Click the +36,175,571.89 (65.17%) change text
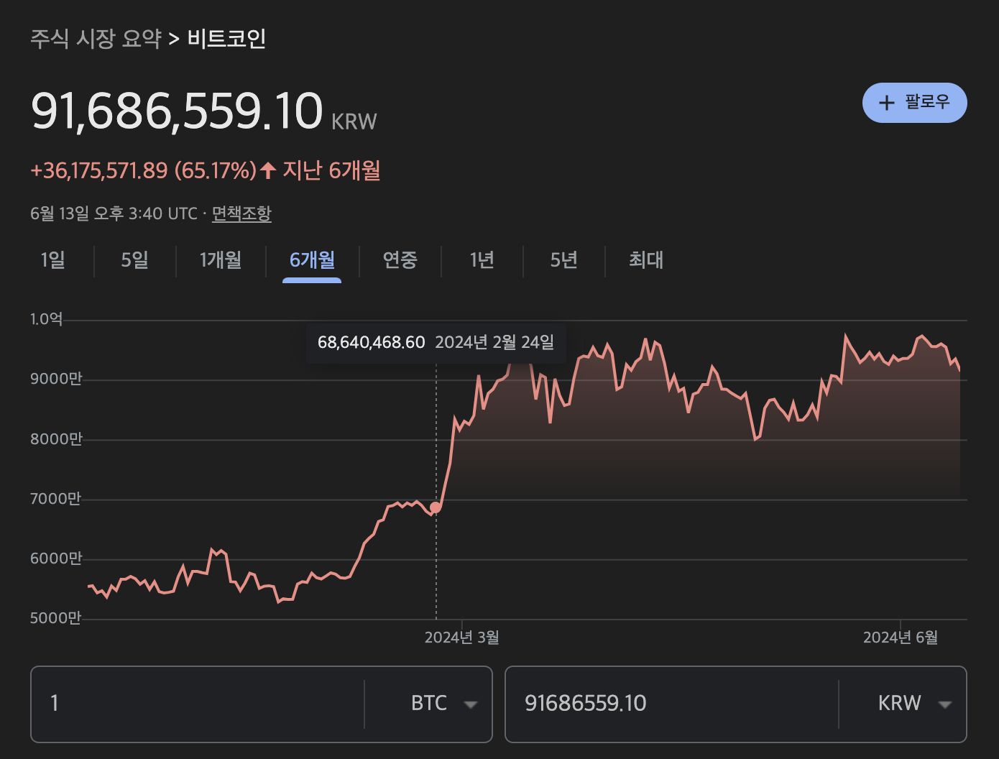This screenshot has height=759, width=999. (x=143, y=170)
